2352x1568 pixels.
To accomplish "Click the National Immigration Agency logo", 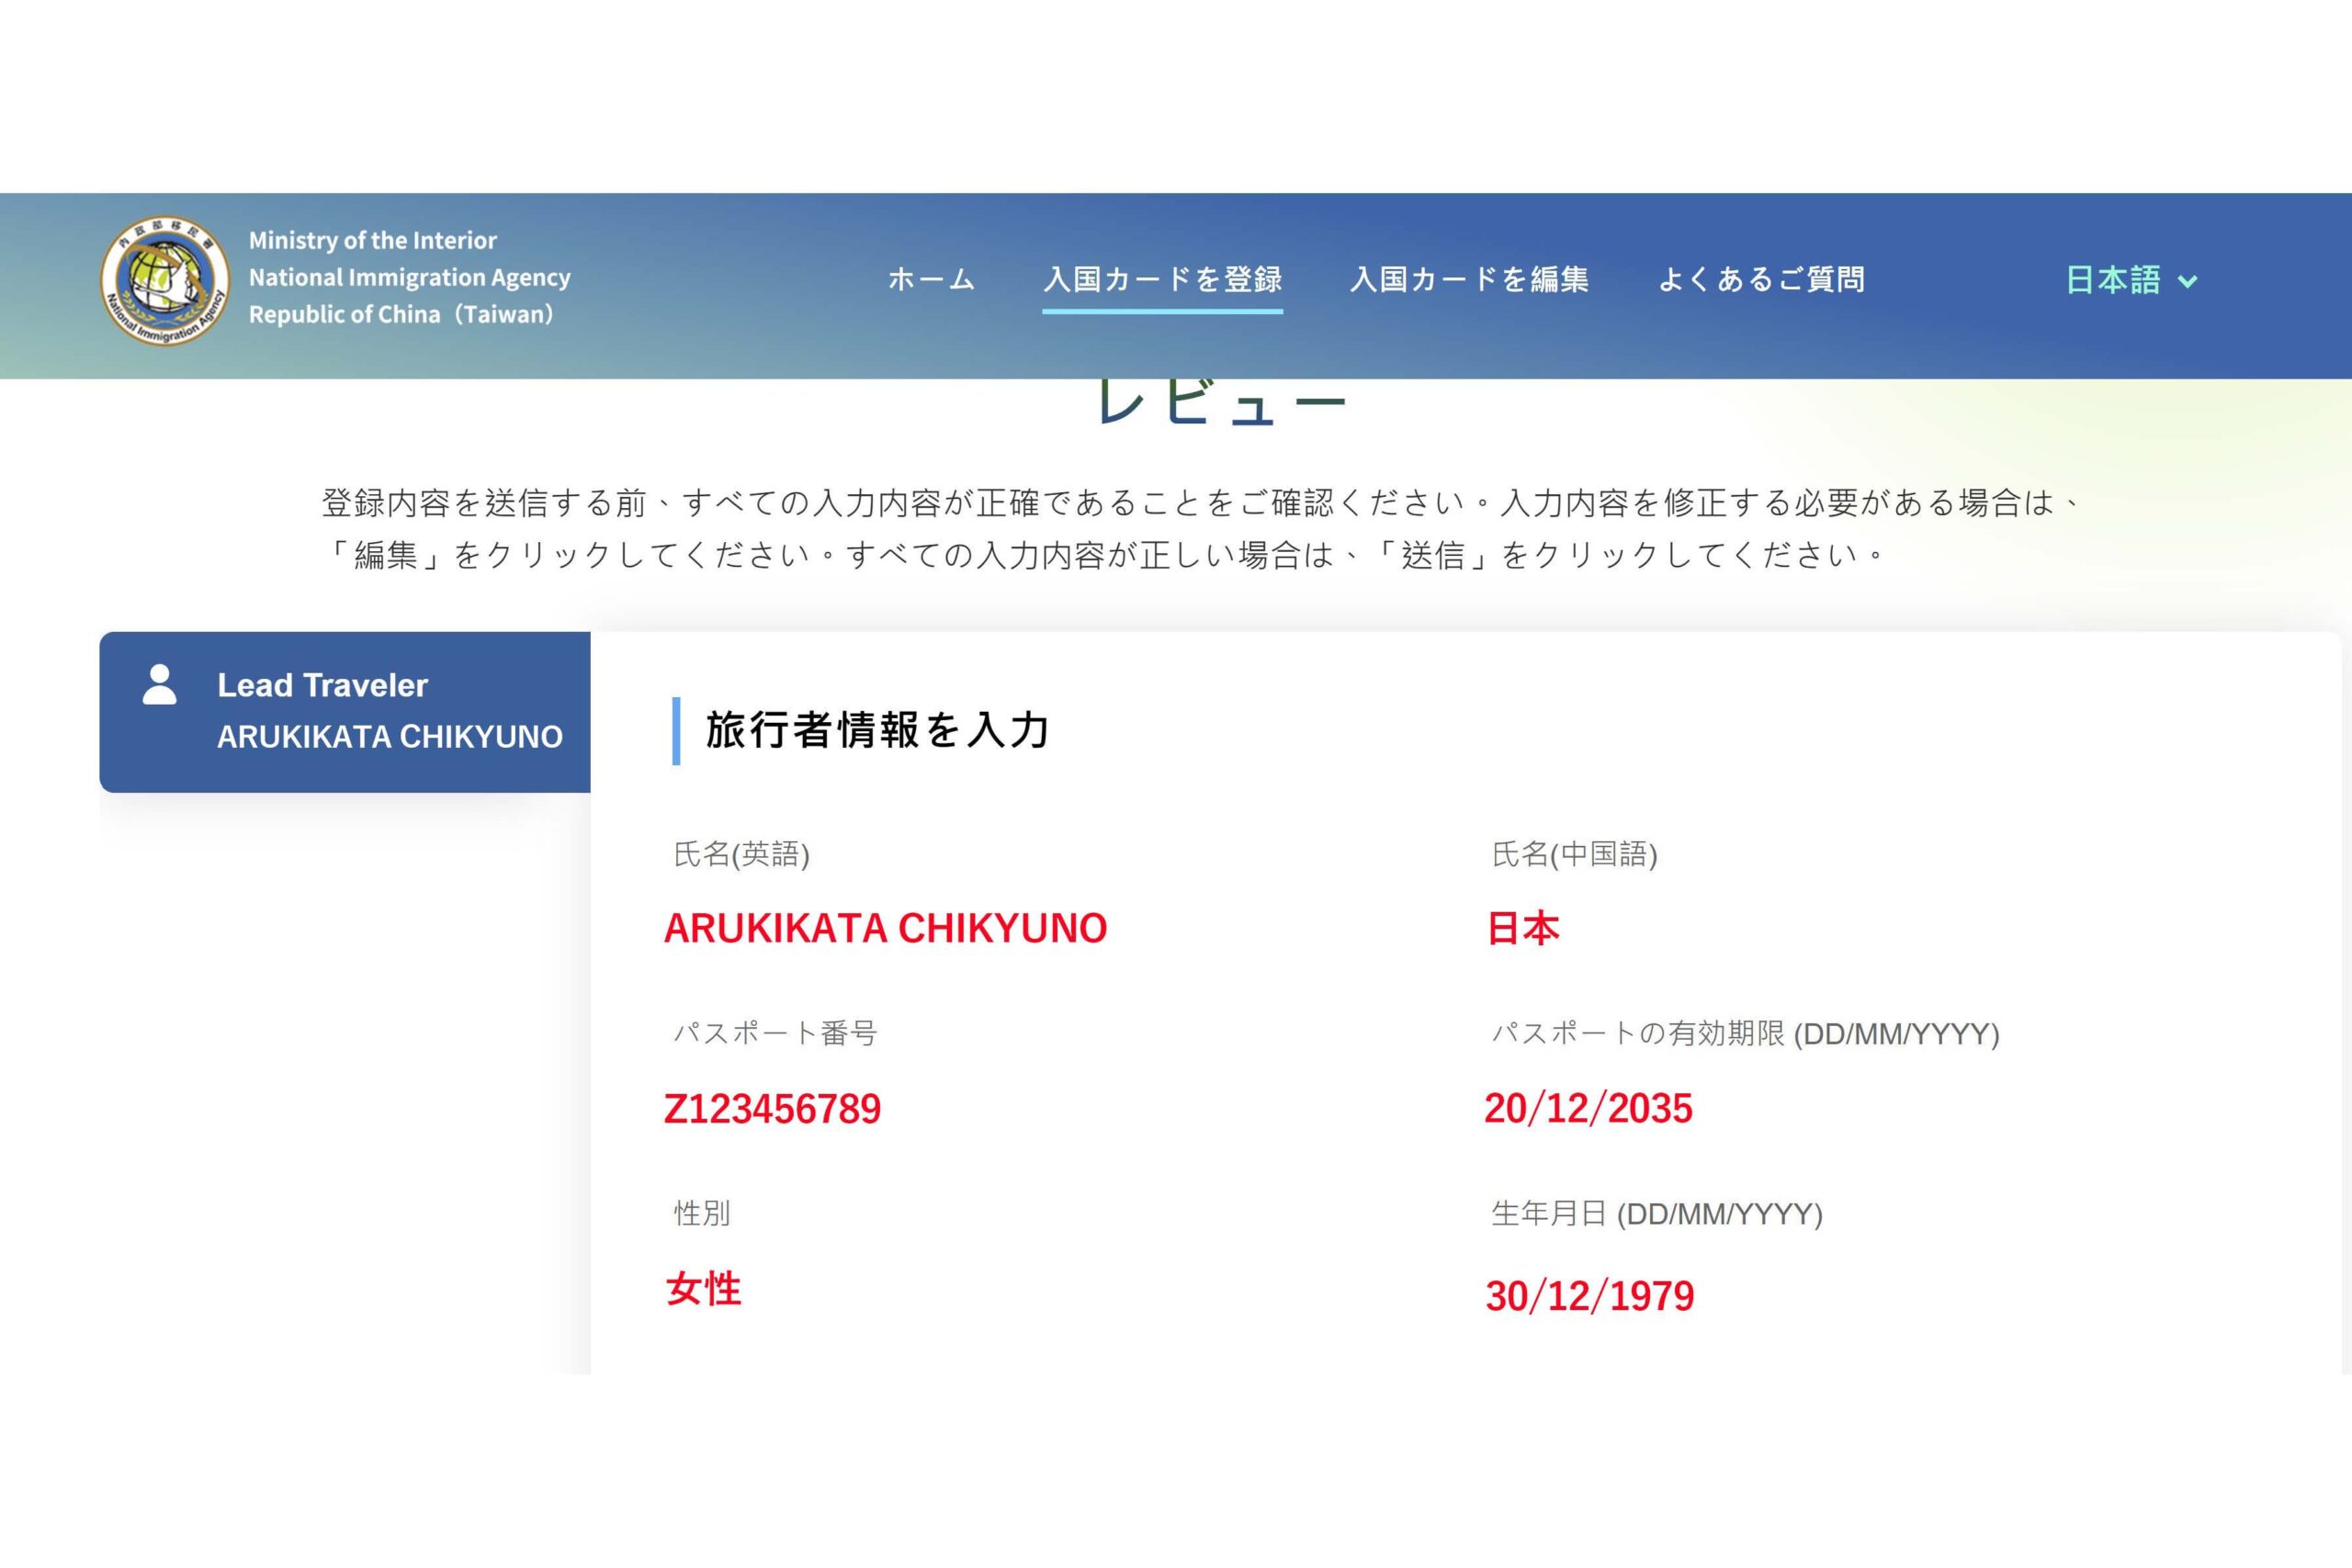I will pos(164,280).
